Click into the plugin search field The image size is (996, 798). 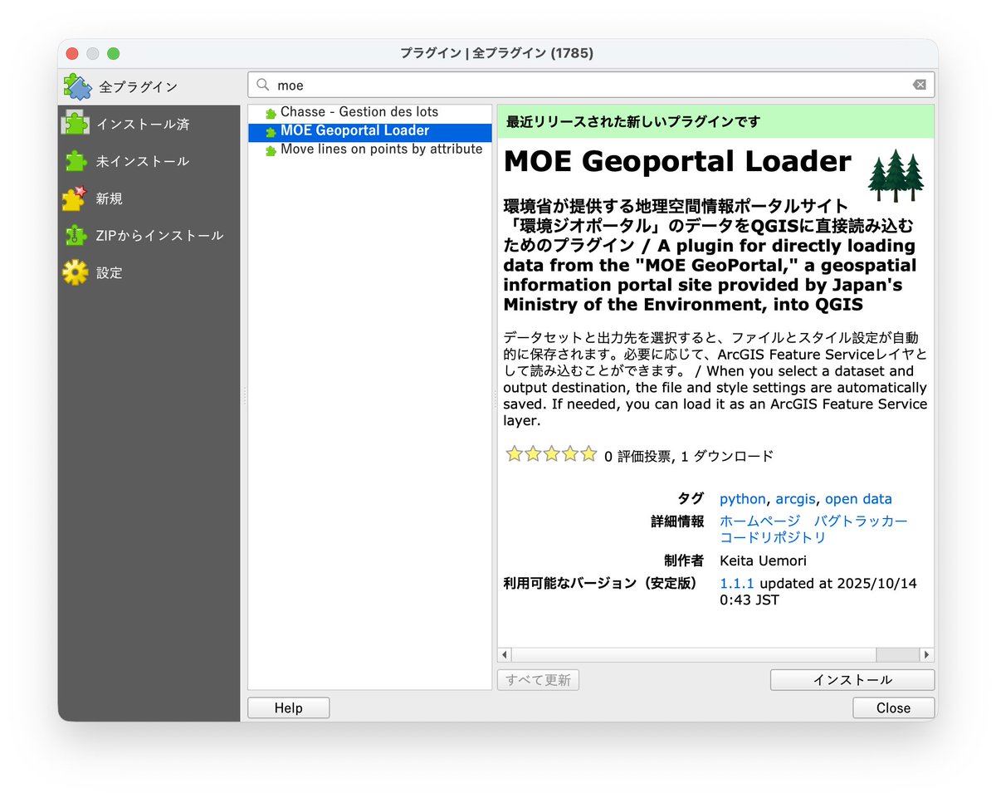591,85
